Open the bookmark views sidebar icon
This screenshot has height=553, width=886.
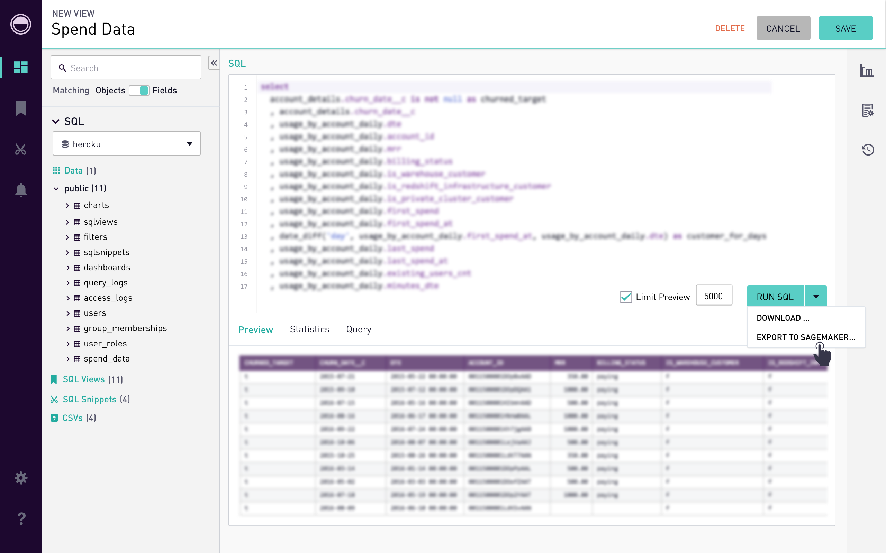click(21, 108)
